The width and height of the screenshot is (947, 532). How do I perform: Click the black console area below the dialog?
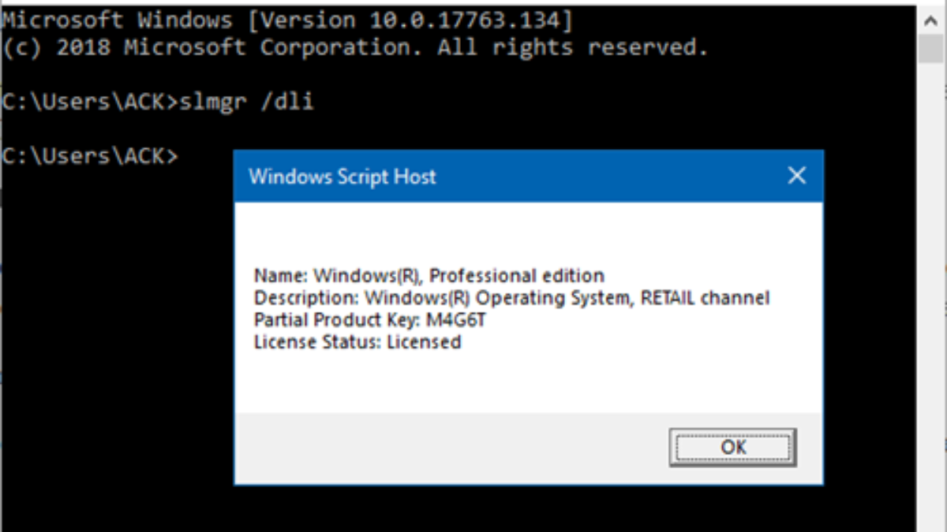pyautogui.click(x=473, y=508)
